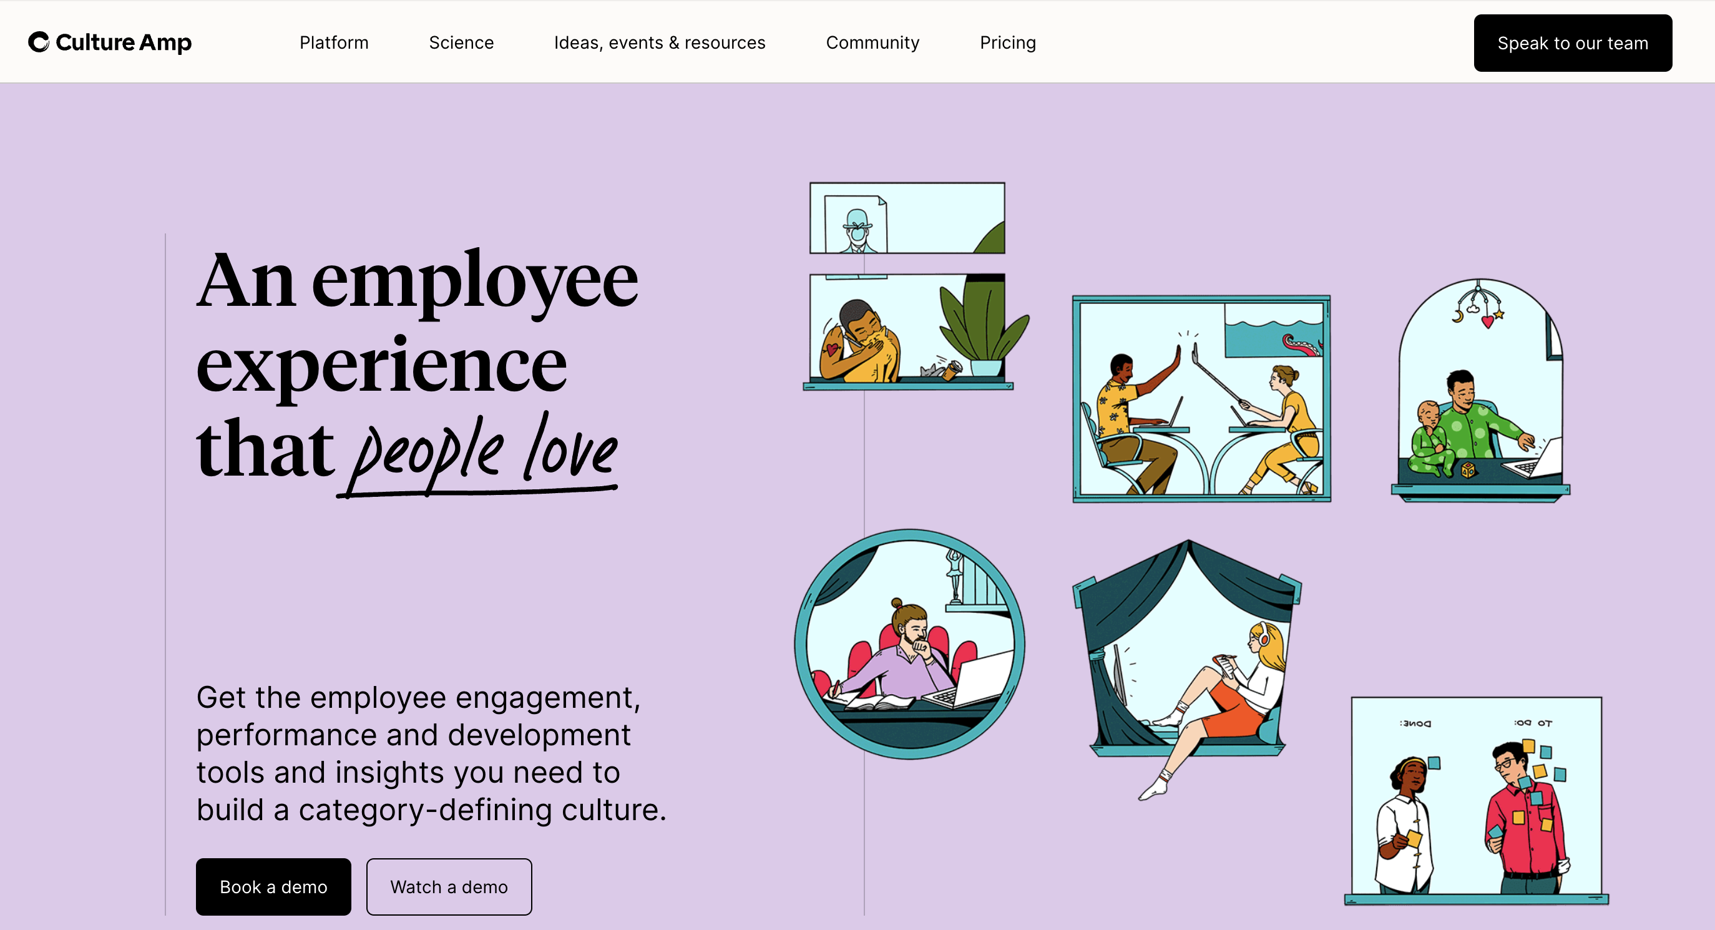Open the Community menu item
Screen dimensions: 1715x930
pos(872,42)
